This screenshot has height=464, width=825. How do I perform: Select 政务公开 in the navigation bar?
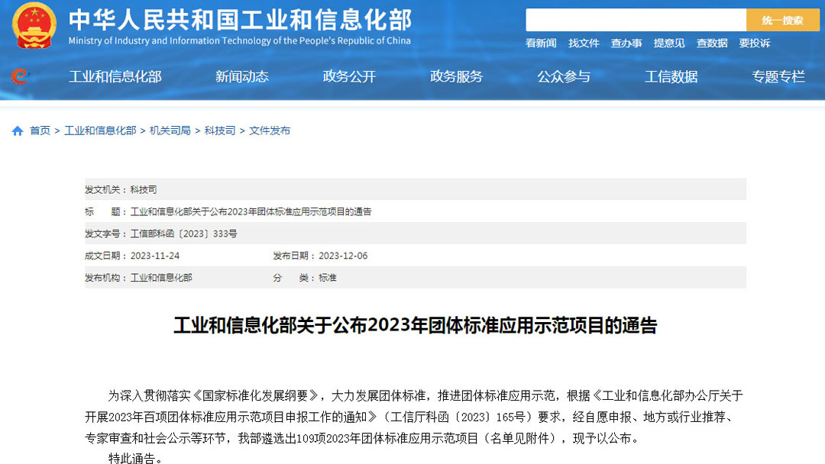tap(349, 76)
